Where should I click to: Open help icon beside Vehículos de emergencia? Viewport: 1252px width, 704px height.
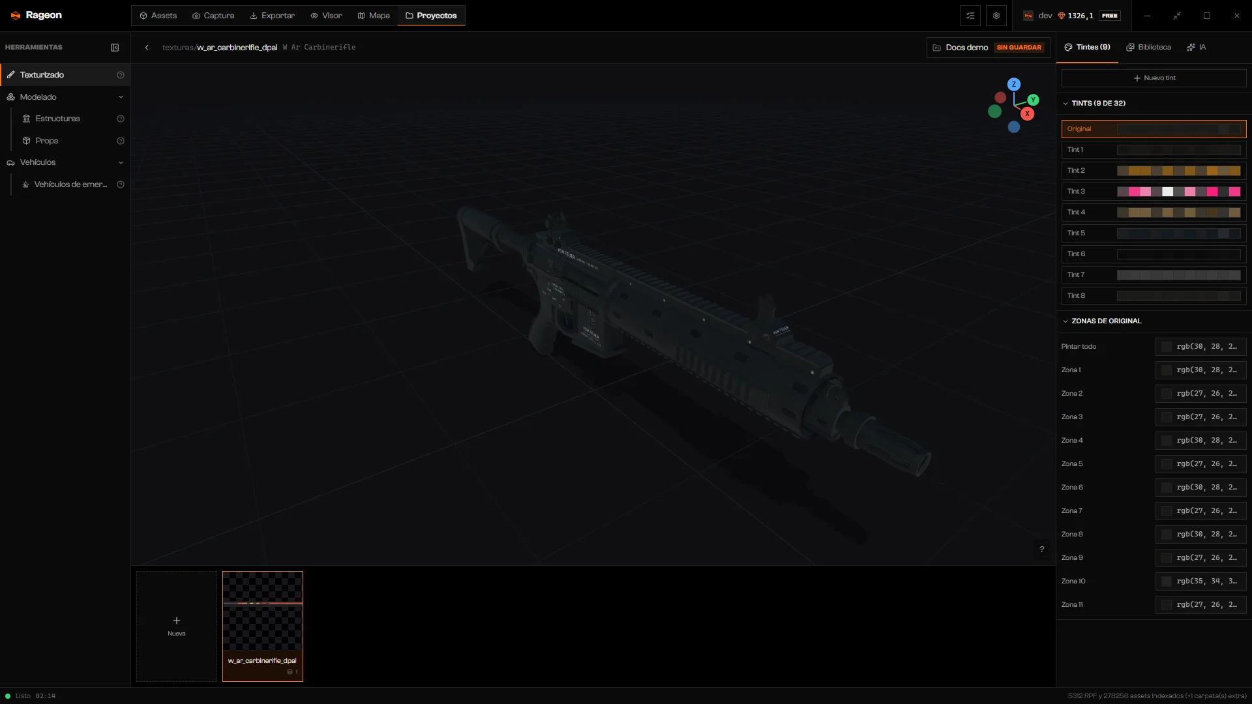(121, 184)
